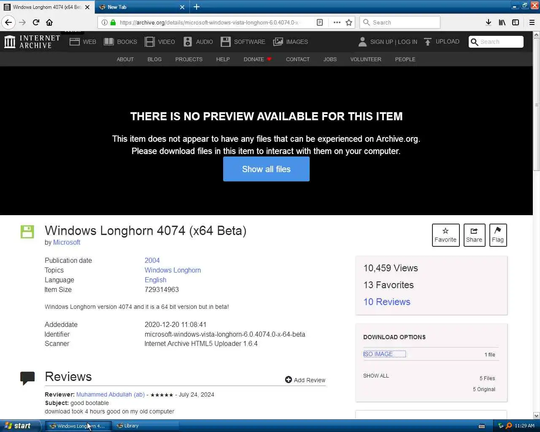Reload the current page
The image size is (540, 432).
36,22
